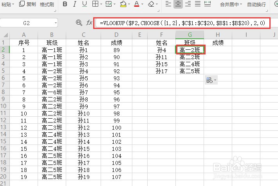The height and width of the screenshot is (186, 278).
Task: Click the table style icon
Action: 108,4
